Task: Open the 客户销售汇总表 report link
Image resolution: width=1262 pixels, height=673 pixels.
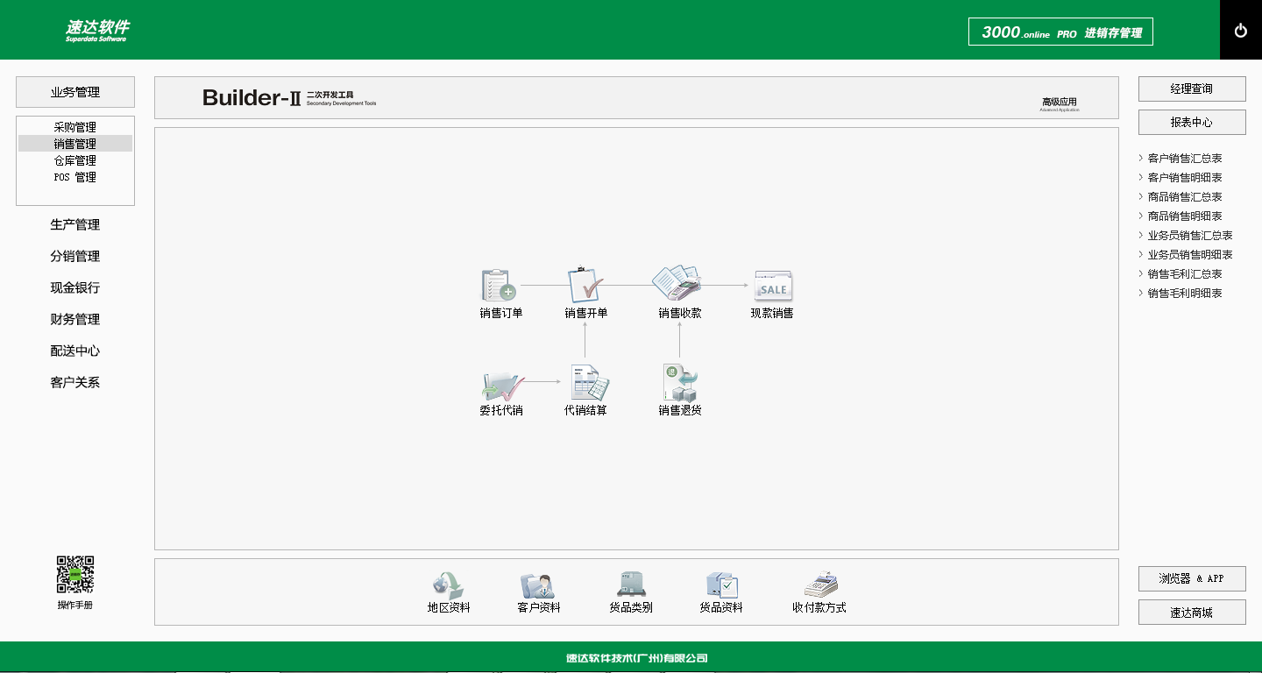Action: (1185, 159)
